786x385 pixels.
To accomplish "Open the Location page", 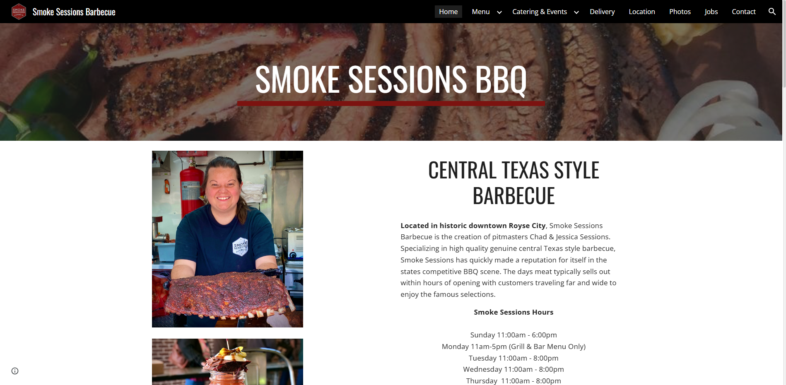I will tap(642, 12).
